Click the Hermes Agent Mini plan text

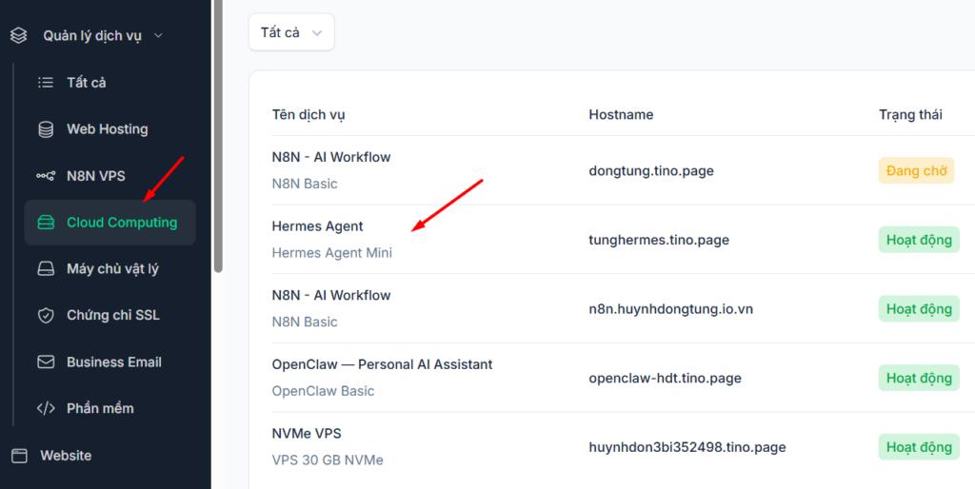coord(332,253)
